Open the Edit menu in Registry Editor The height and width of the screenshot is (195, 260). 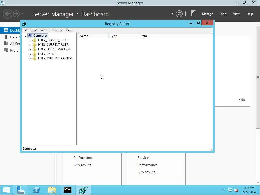point(34,30)
